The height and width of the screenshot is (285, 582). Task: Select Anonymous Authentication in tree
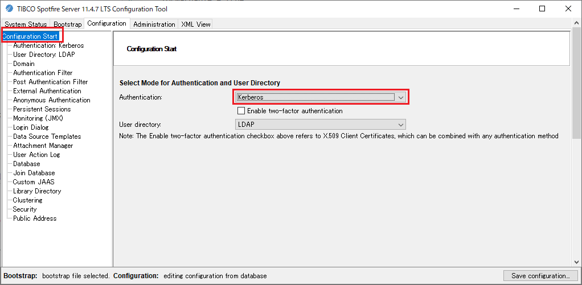tap(52, 100)
